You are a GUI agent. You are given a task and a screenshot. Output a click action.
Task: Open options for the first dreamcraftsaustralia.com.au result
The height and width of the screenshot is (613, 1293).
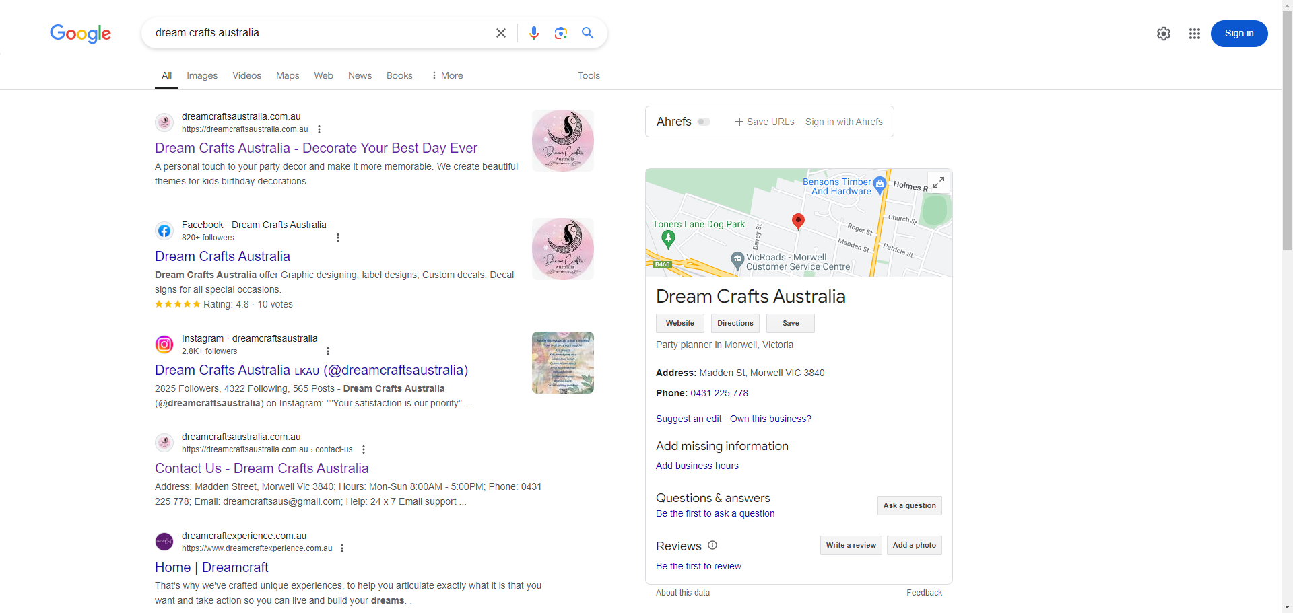coord(319,129)
